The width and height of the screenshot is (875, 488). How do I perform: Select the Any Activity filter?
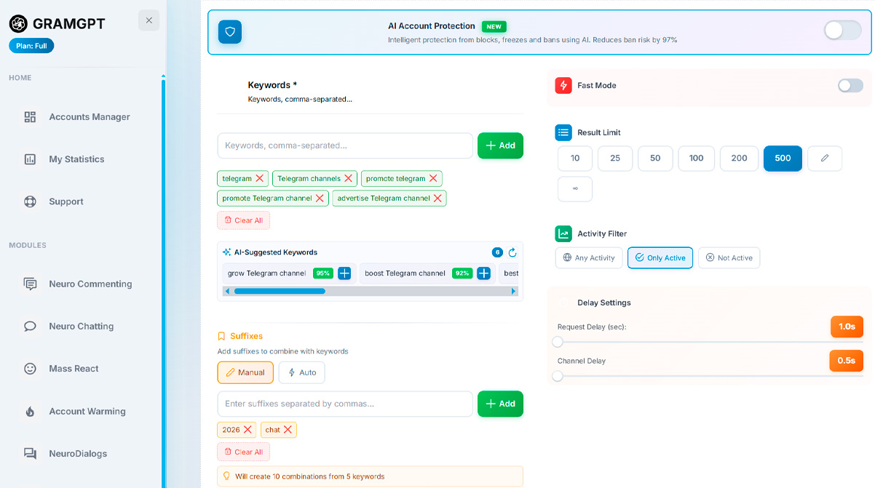pos(589,257)
